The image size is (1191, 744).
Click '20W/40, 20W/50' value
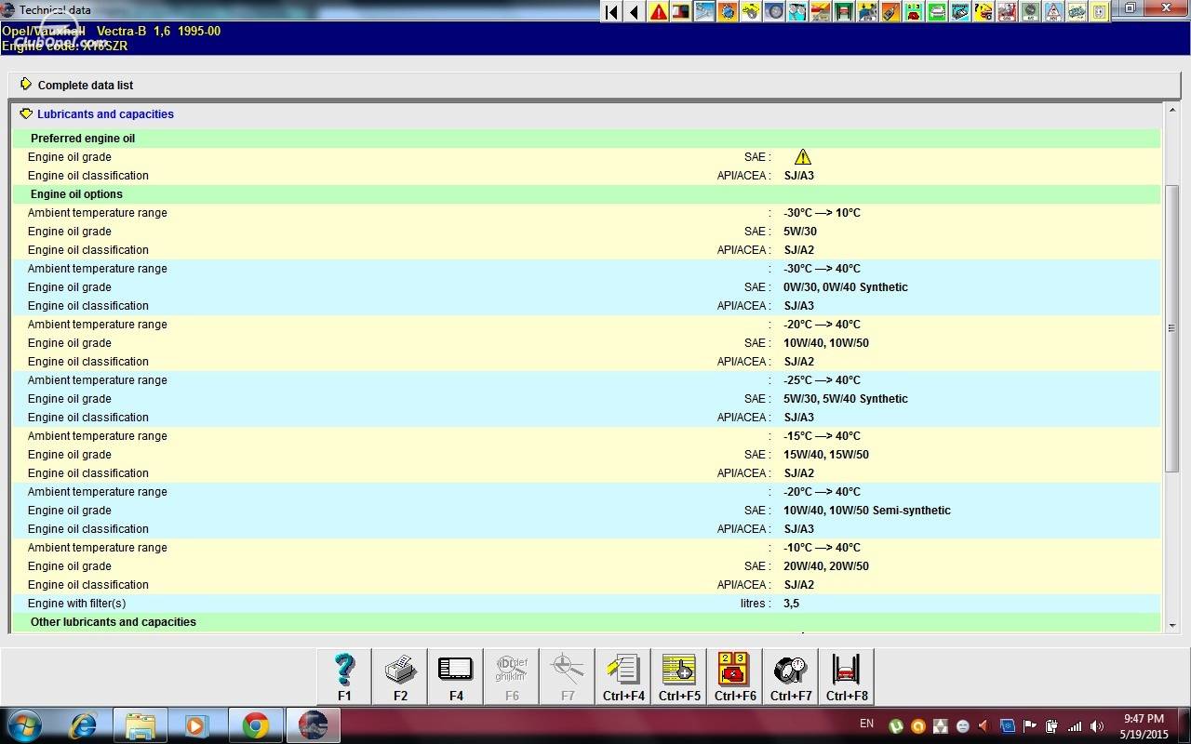[826, 566]
